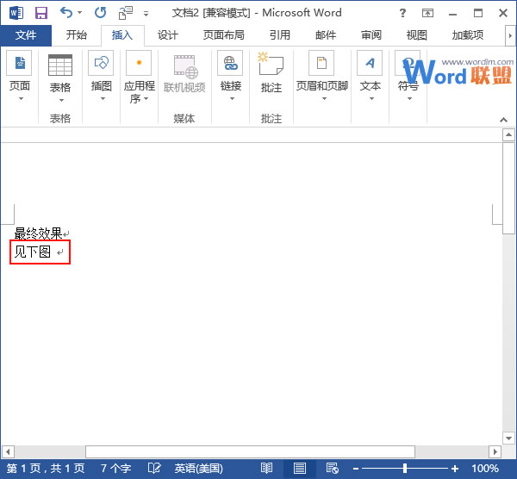Click vertical scrollbar down arrow
Viewport: 517px width, 479px height.
point(508,439)
